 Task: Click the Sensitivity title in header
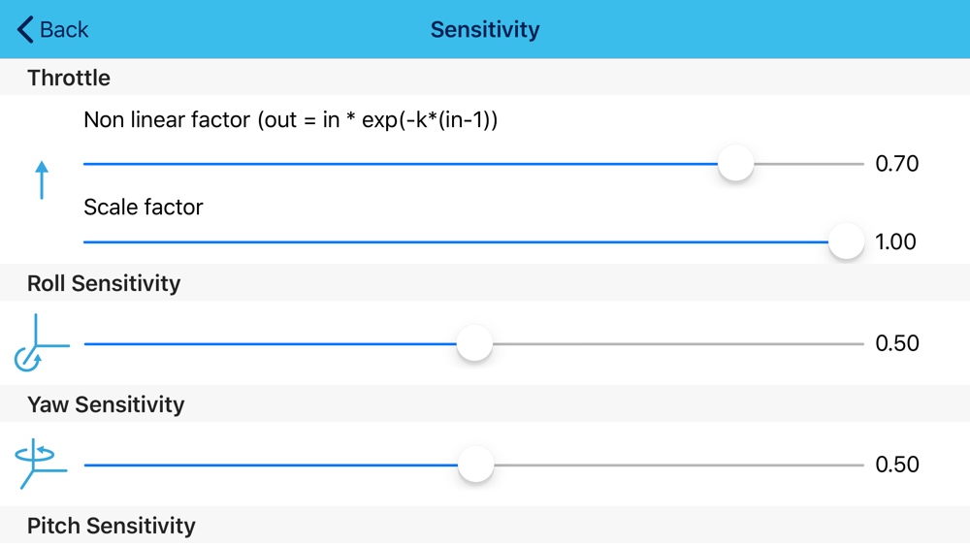tap(485, 30)
